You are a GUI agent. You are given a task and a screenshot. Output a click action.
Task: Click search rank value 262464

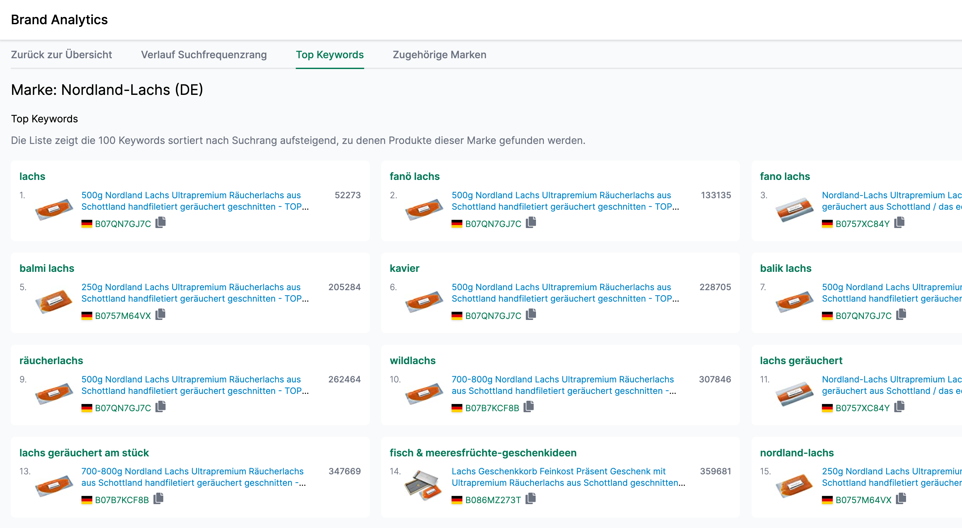tap(344, 379)
